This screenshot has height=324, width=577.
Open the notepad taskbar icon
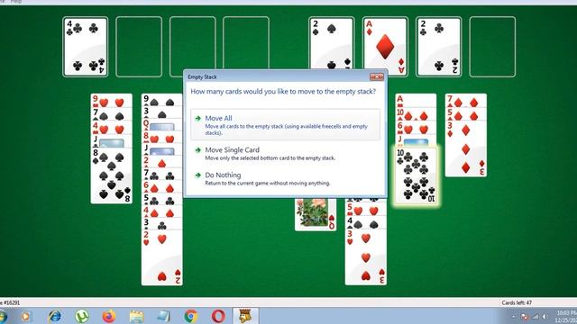coord(163,316)
